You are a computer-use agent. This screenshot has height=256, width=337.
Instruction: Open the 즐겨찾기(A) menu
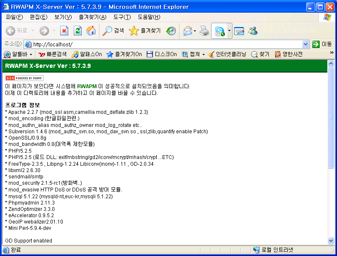click(93, 17)
